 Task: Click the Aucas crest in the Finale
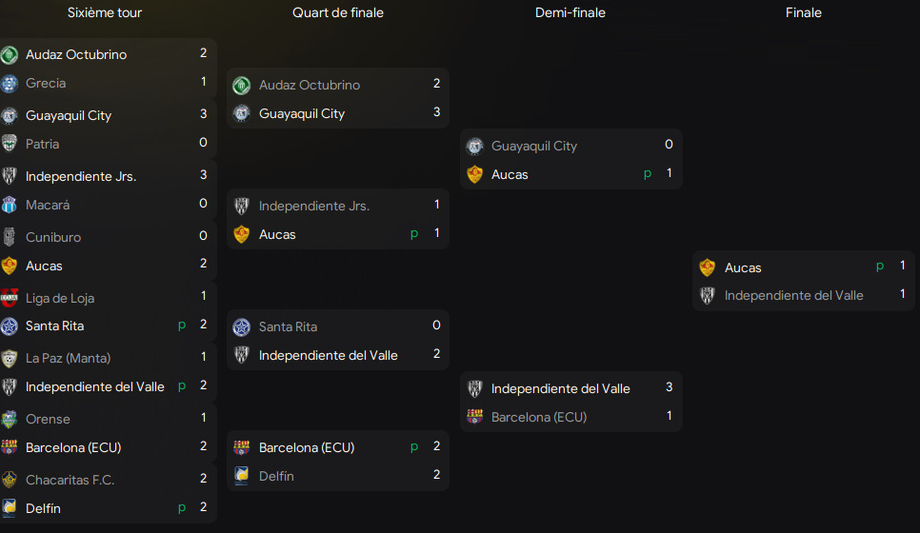pyautogui.click(x=708, y=267)
